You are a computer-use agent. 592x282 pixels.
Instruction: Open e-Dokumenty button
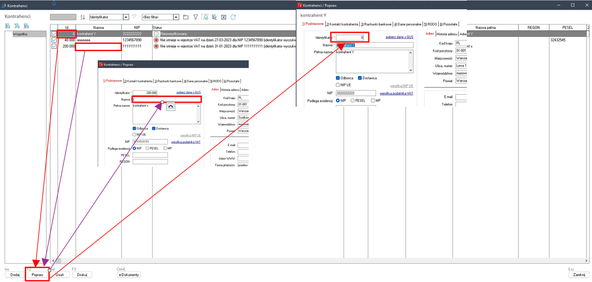coord(129,275)
